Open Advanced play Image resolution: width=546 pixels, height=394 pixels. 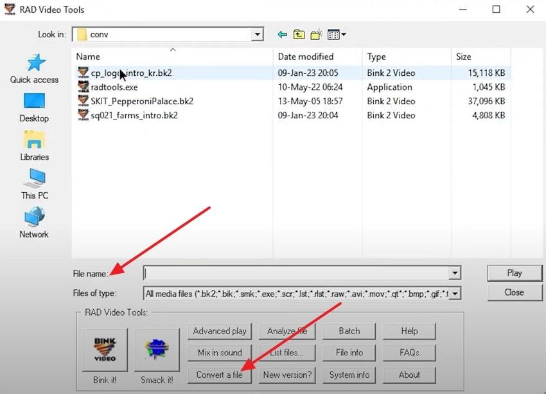[220, 331]
